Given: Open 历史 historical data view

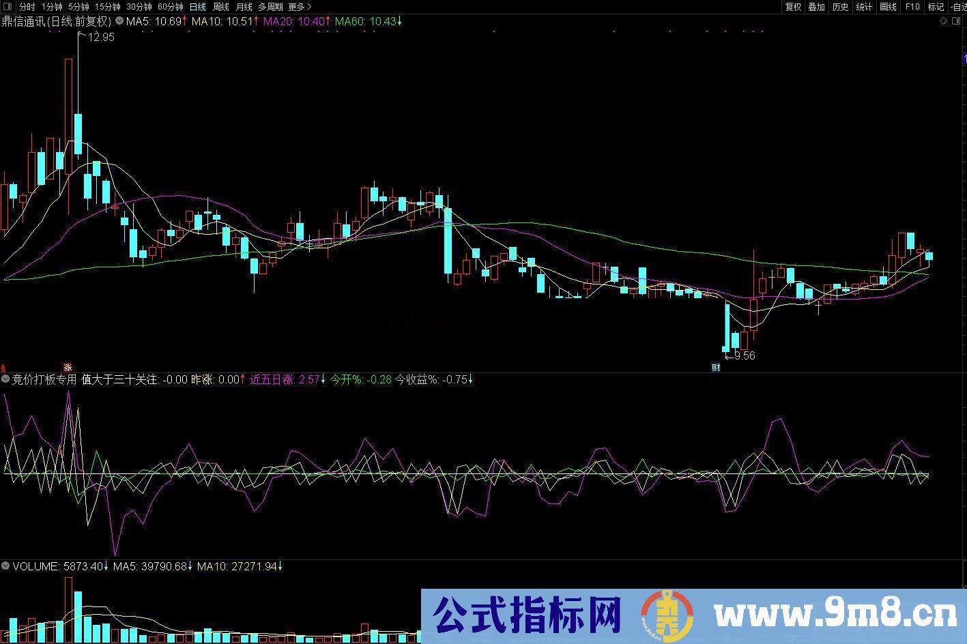Looking at the screenshot, I should coord(839,6).
